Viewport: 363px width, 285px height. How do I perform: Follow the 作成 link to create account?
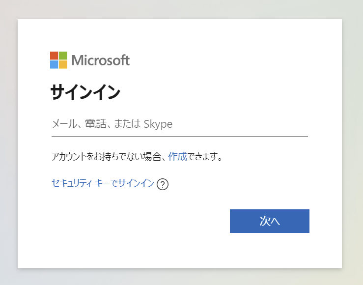pos(177,157)
